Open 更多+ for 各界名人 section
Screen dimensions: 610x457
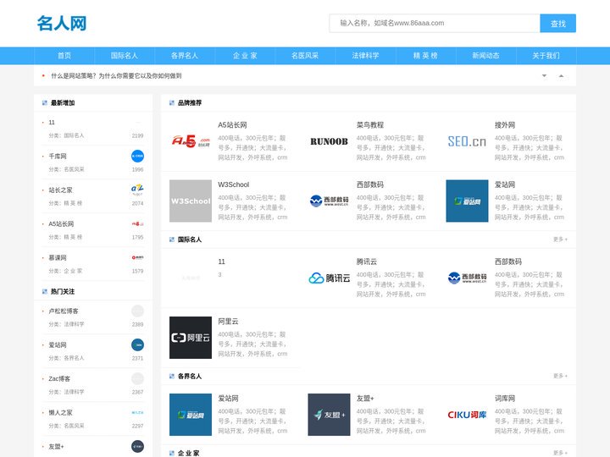560,376
